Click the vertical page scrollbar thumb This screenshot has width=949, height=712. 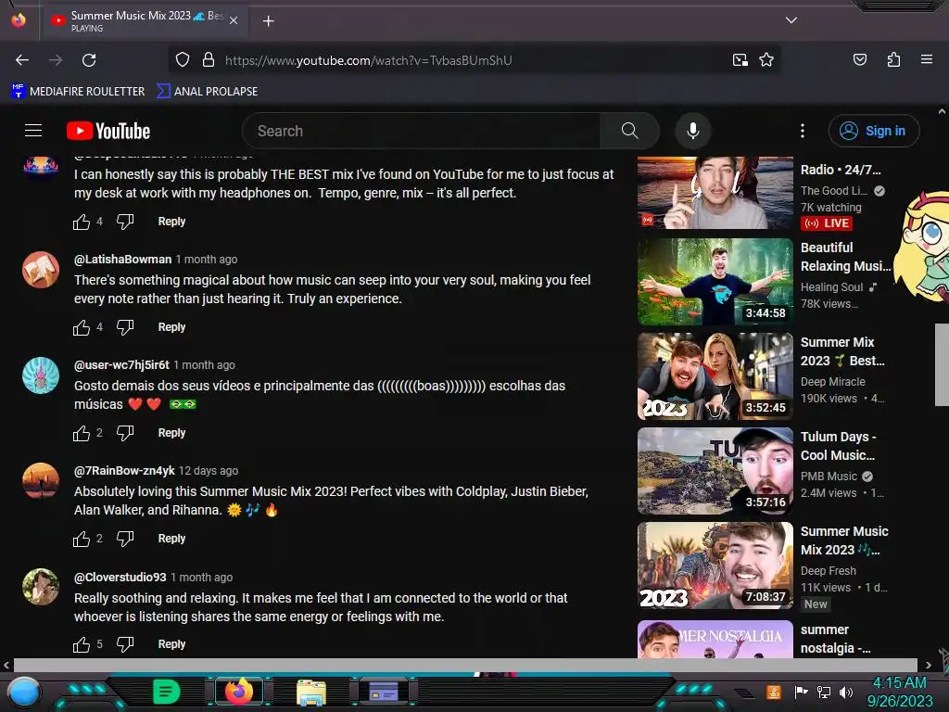[x=942, y=364]
